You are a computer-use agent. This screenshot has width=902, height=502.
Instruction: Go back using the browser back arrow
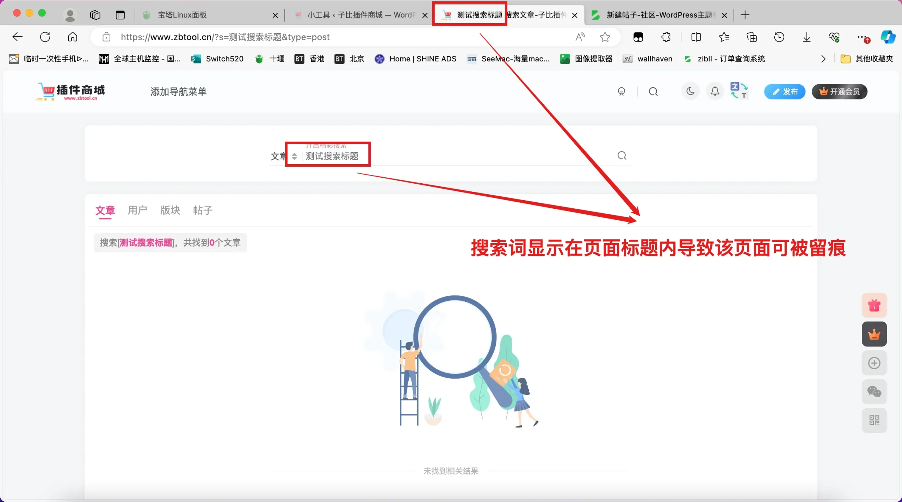coord(17,37)
